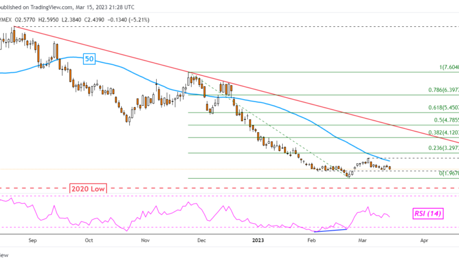459x263 pixels.
Task: Select the 2020 Low label
Action: point(88,188)
